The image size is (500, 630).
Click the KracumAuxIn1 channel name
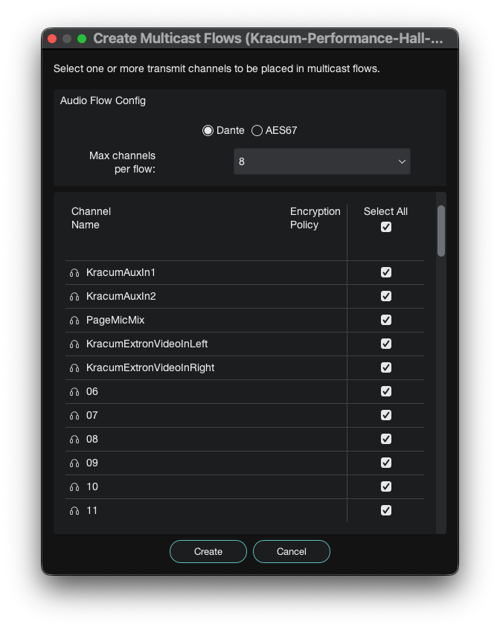pyautogui.click(x=121, y=272)
